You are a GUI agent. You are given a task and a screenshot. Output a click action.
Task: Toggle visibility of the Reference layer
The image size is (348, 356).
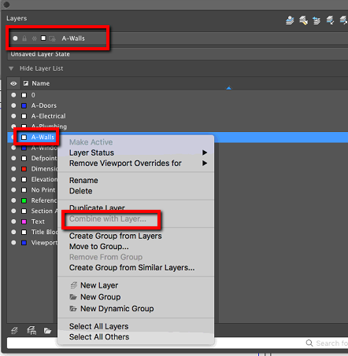13,200
